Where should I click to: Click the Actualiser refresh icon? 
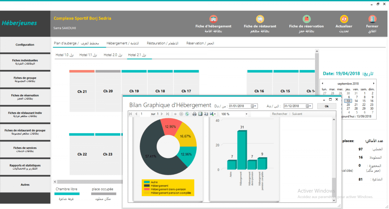(x=344, y=19)
